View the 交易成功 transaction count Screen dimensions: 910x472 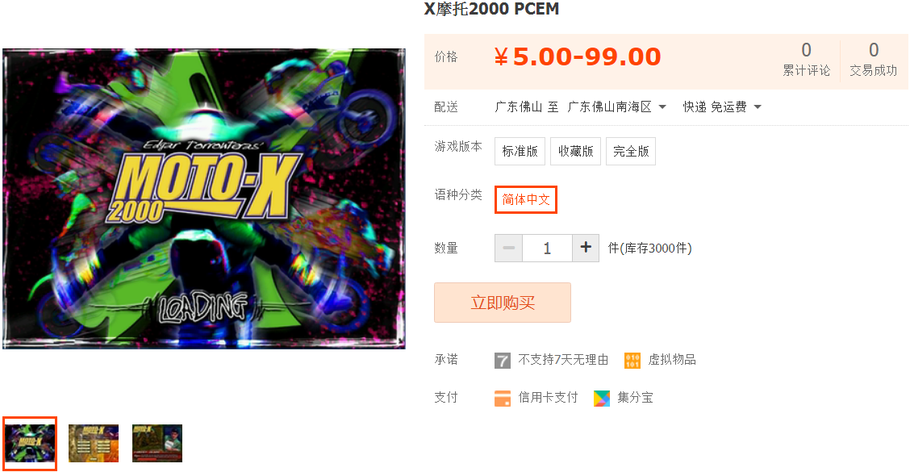[874, 59]
